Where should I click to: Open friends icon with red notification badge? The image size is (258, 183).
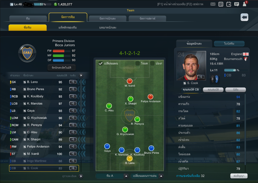click(x=245, y=4)
